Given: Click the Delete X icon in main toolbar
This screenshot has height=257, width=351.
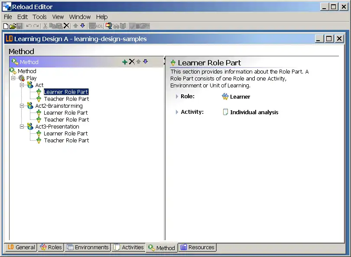Looking at the screenshot, I should click(x=66, y=26).
